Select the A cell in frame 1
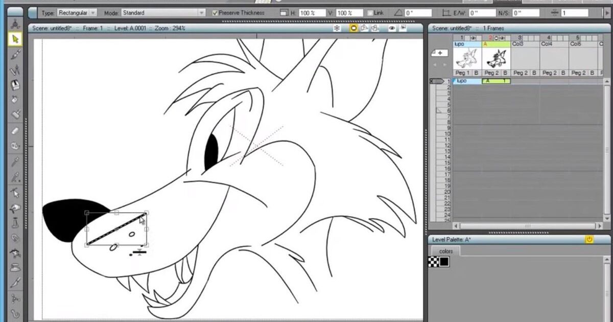Screen dimensions: 613x322 point(496,81)
